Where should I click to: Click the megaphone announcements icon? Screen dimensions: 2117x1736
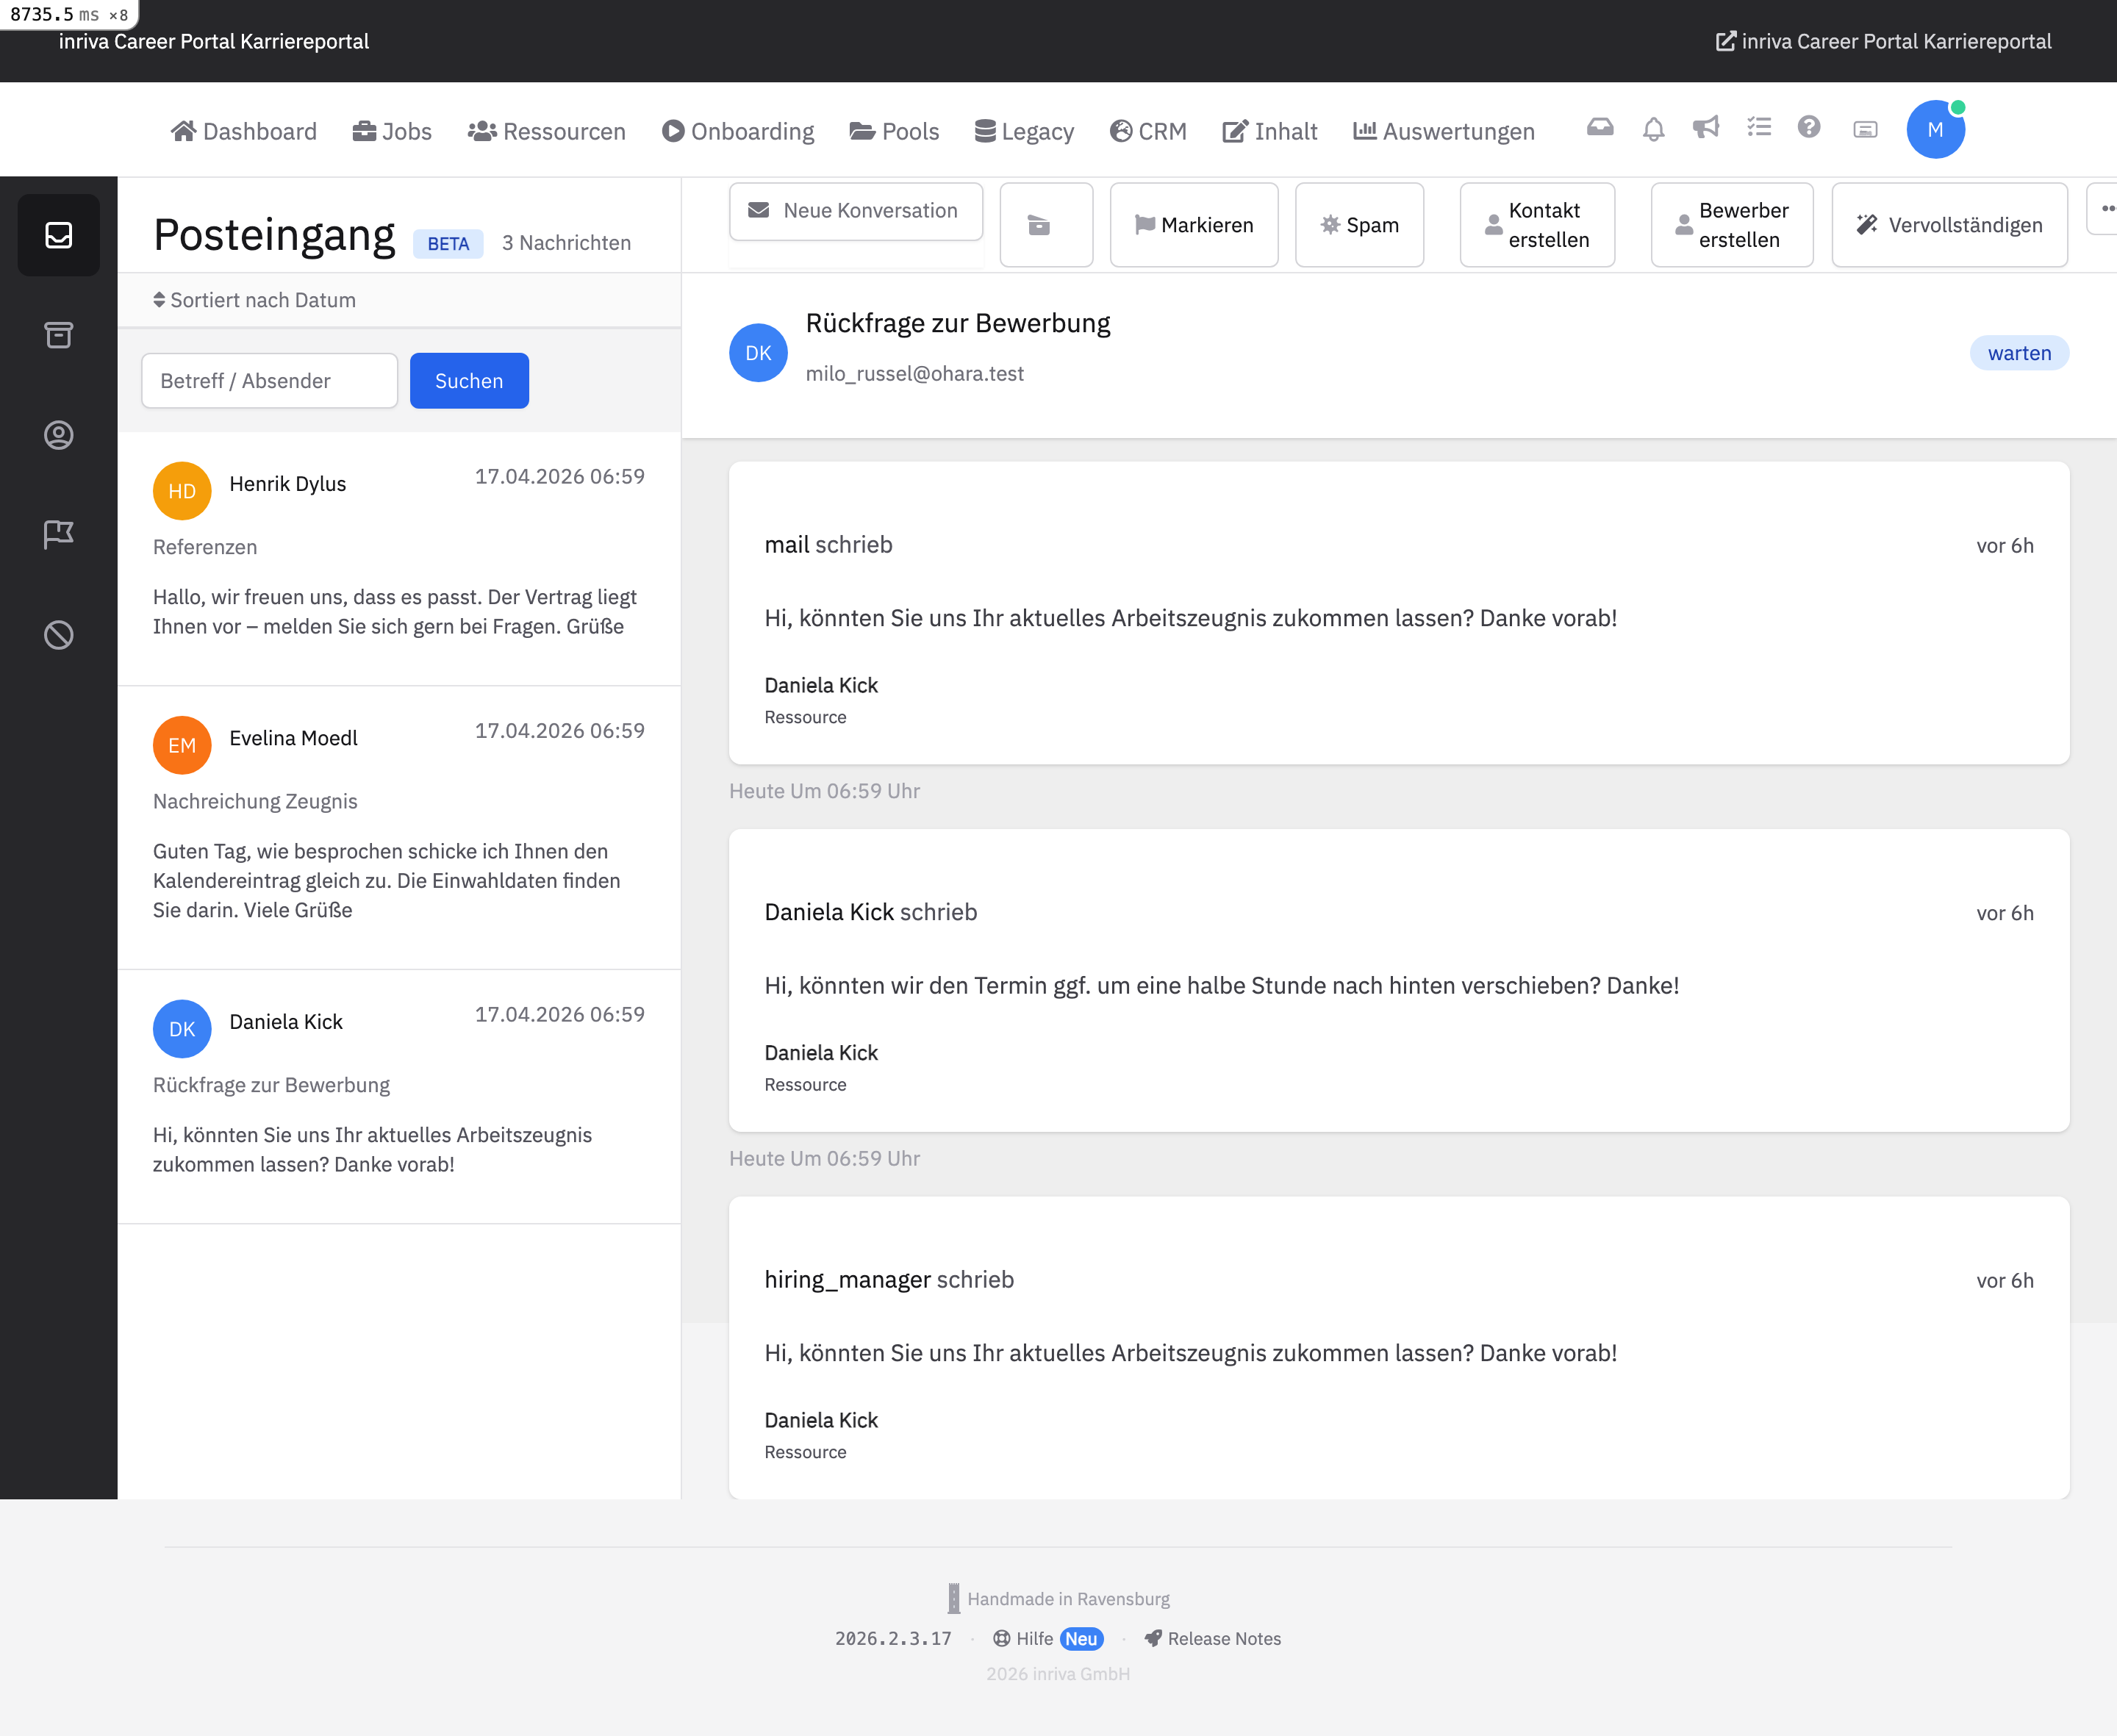[1706, 128]
